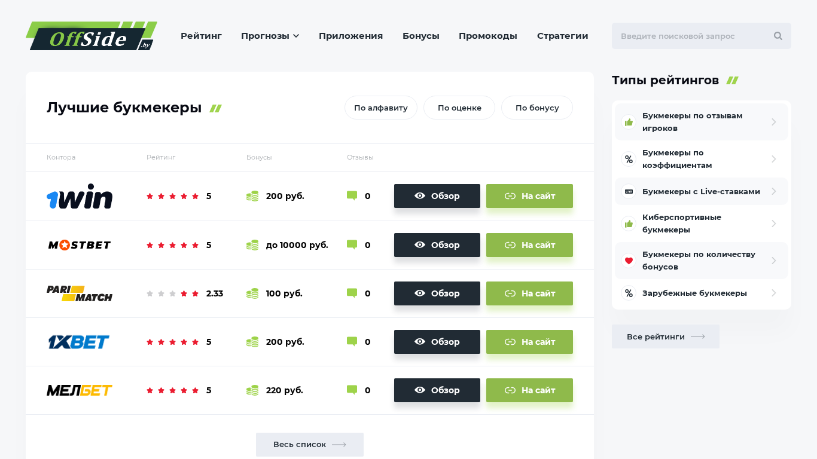Expand the Прогнозы dropdown menu
This screenshot has height=459, width=817.
point(270,36)
